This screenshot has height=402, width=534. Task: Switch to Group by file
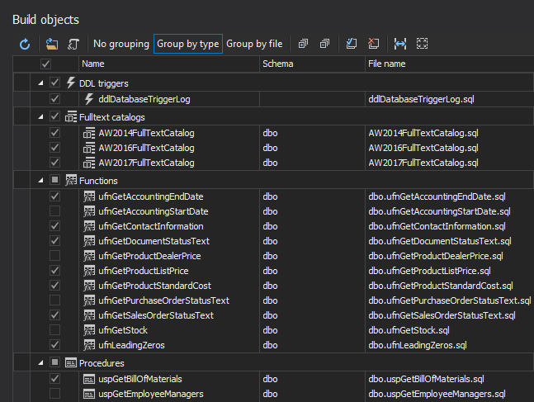[254, 44]
